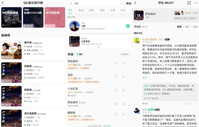This screenshot has height=127, width=199.
Task: Open video icon for 罗刹海市 (Live)
Action: click(x=123, y=104)
